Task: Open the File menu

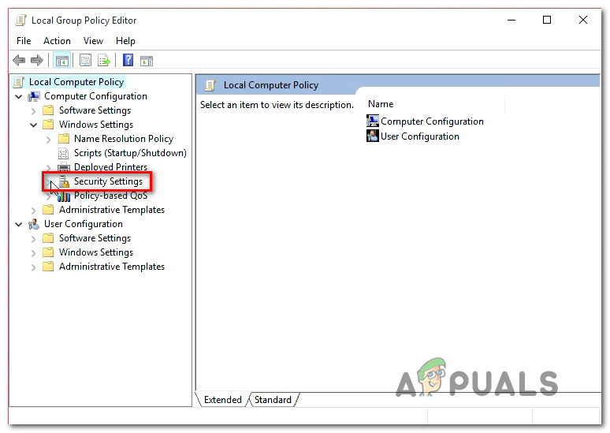Action: point(24,41)
